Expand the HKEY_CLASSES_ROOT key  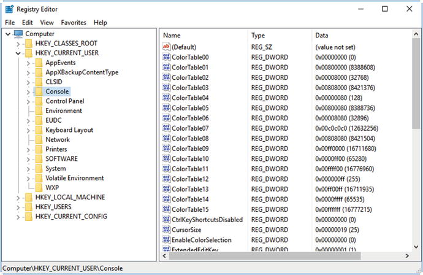coord(18,44)
